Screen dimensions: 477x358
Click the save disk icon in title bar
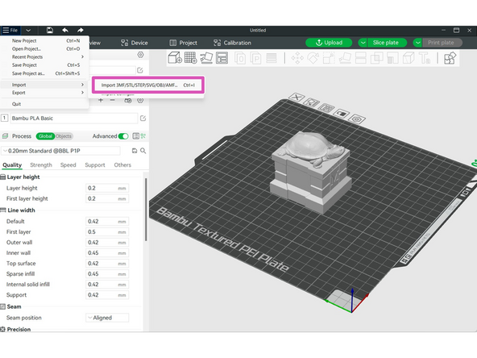[x=50, y=30]
